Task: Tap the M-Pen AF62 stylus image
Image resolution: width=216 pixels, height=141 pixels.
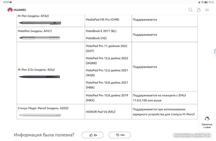Action: point(40,23)
